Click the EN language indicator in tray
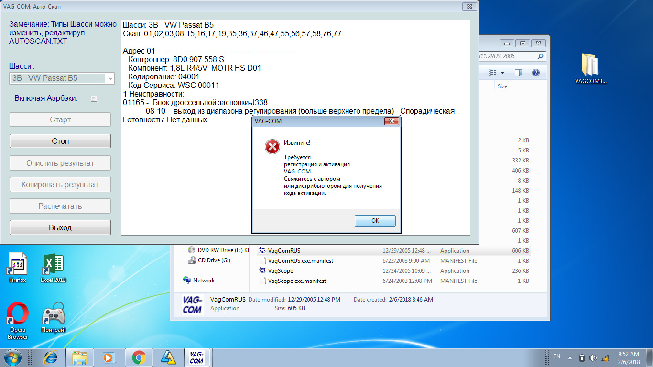 coord(556,356)
